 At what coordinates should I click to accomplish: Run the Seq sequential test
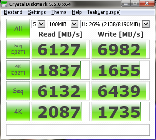18,91
